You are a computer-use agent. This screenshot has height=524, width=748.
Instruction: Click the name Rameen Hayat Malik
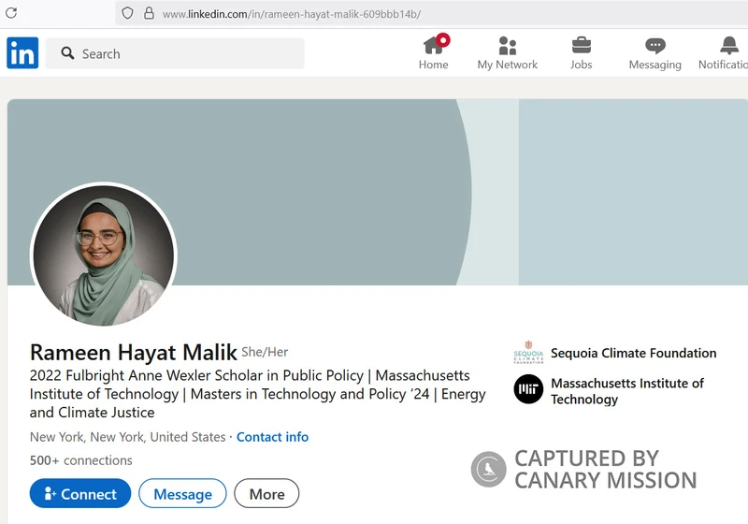click(x=133, y=352)
